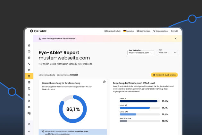This screenshot has width=202, height=135.
Task: Expand the Sprache language selector
Action: pos(128,31)
